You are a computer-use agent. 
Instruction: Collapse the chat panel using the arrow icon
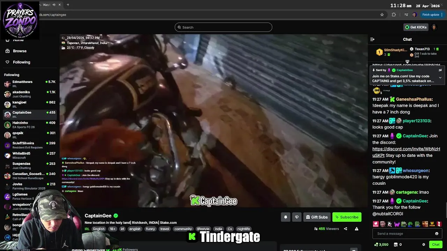372,39
